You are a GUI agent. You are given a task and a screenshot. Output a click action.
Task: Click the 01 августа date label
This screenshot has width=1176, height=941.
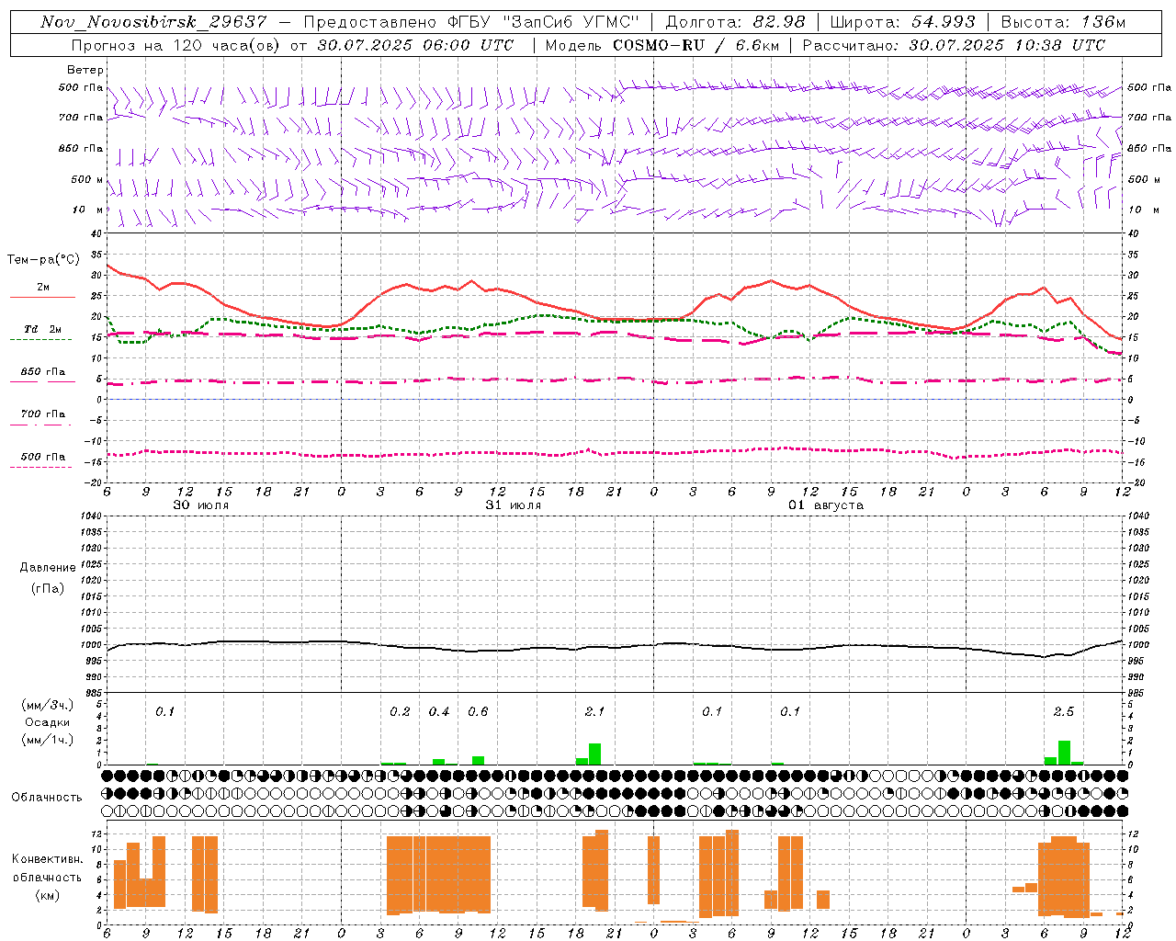click(x=826, y=505)
